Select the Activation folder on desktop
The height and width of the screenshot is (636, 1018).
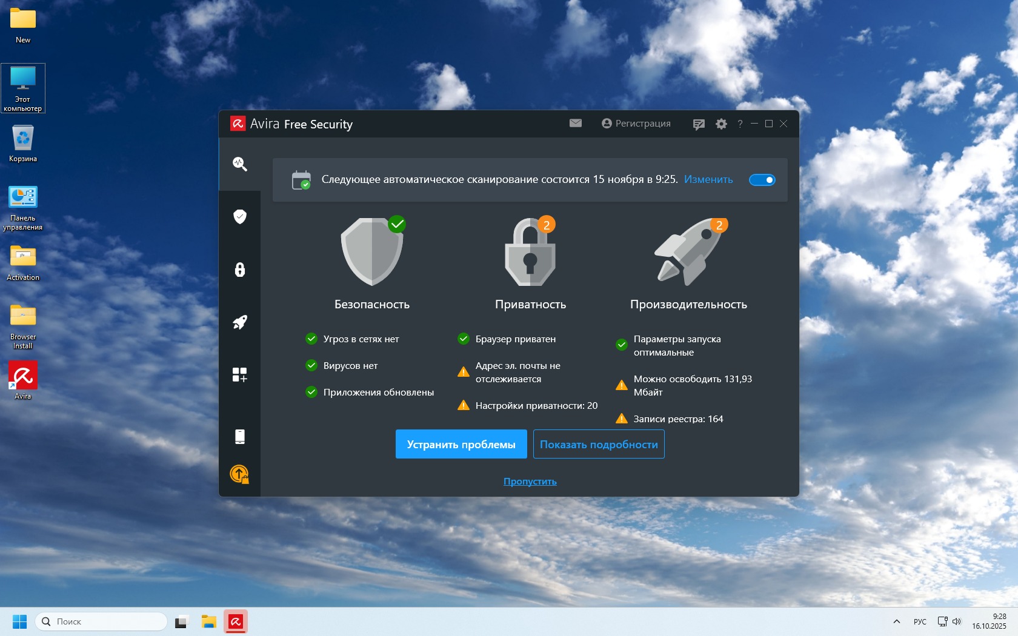coord(23,263)
